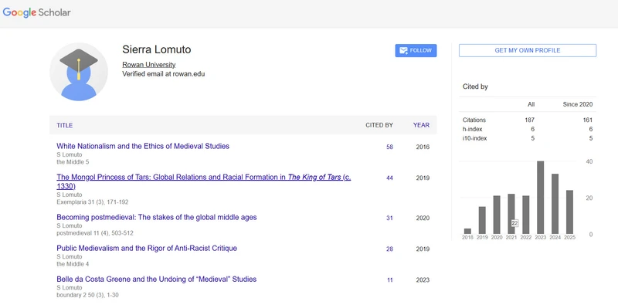Viewport: 618px width, 305px height.
Task: Open Becoming postmedieval article
Action: click(157, 217)
